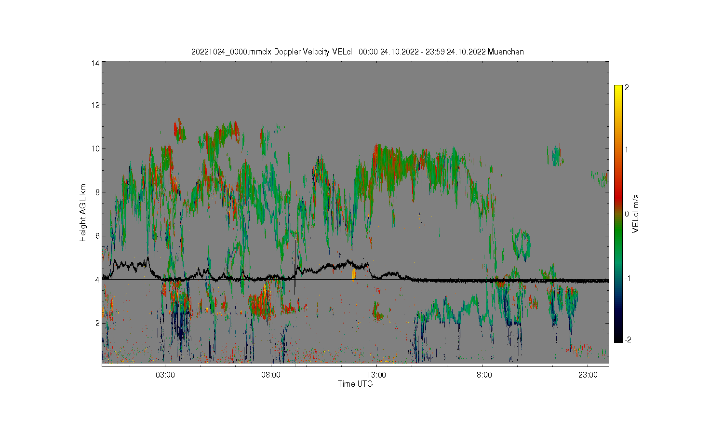Click the 2 km height tick label
The height and width of the screenshot is (434, 723).
97,323
